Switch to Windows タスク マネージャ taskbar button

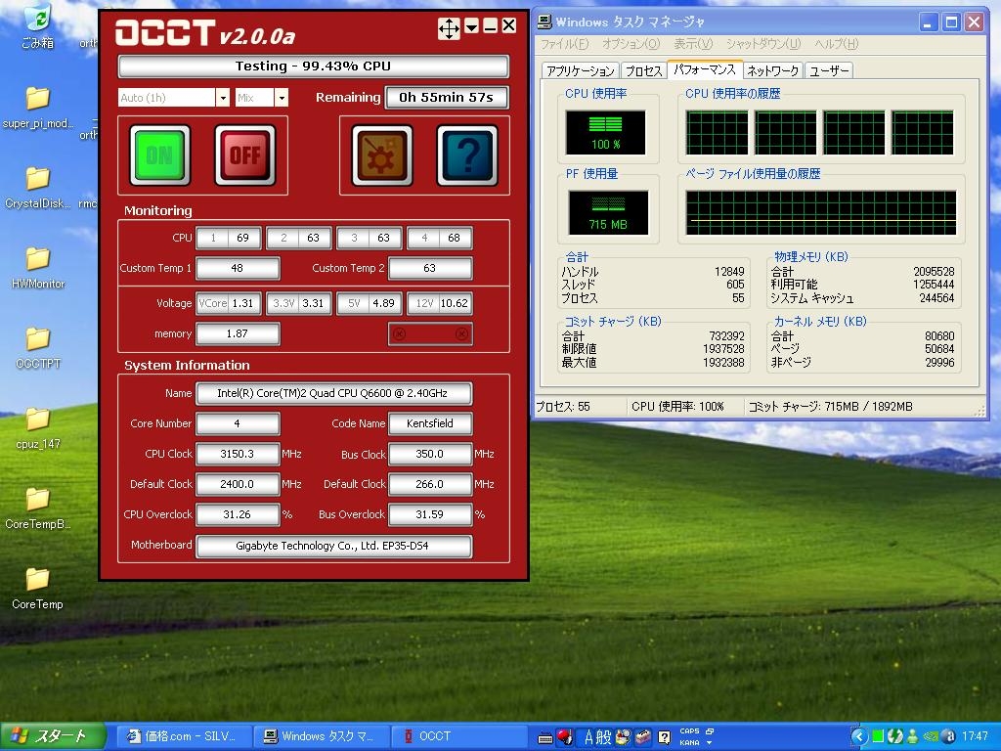pyautogui.click(x=321, y=736)
